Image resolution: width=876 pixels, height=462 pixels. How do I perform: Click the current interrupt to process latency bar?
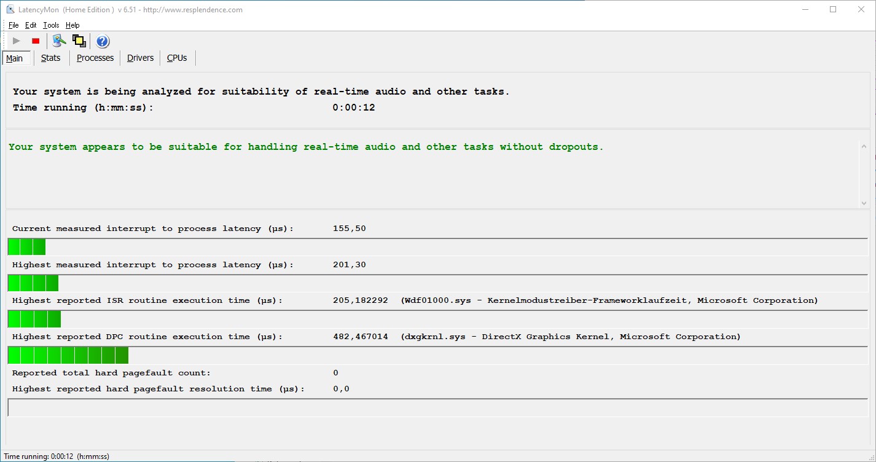[437, 247]
